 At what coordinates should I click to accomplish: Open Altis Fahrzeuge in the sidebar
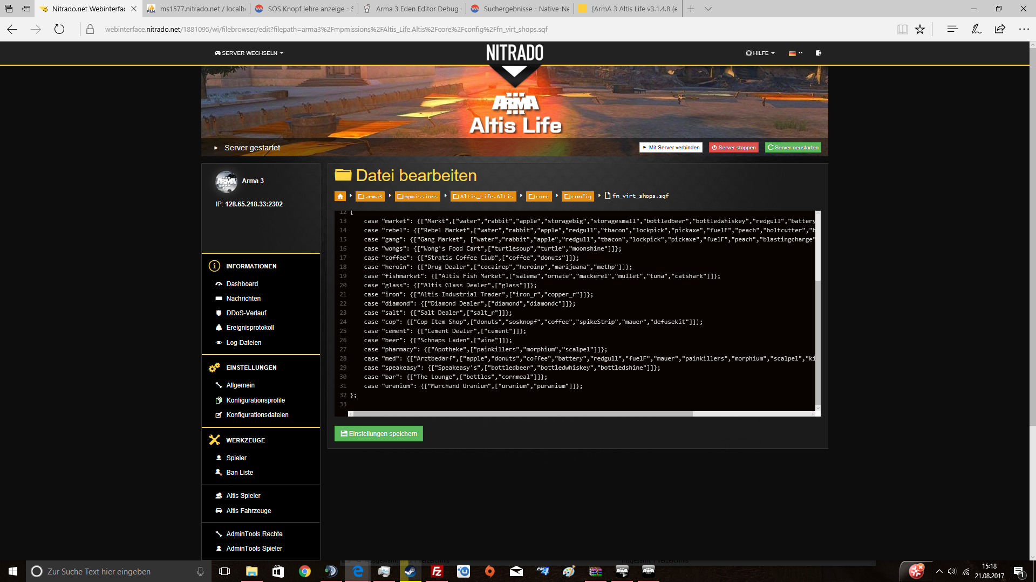click(x=248, y=511)
